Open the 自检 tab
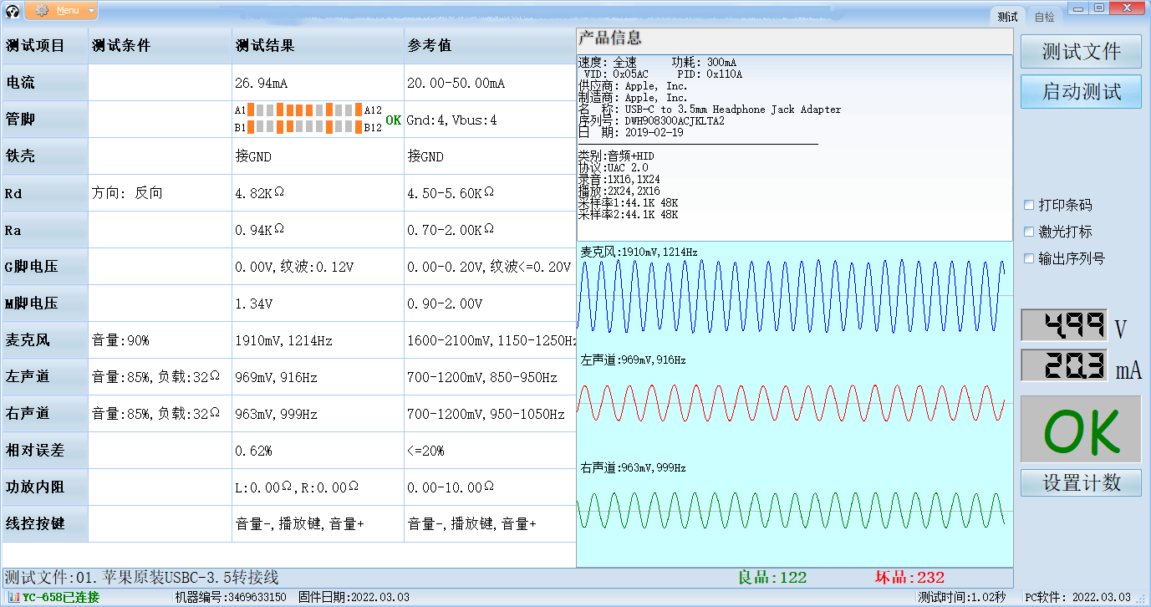 1044,17
